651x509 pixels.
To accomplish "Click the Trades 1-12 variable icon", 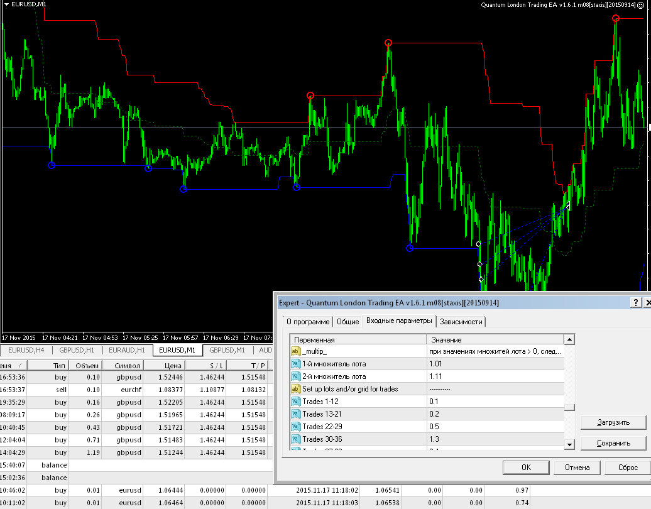I will pos(295,402).
